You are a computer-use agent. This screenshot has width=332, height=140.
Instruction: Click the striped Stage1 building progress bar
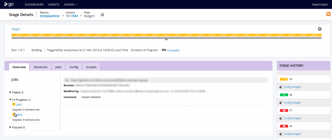point(167,35)
